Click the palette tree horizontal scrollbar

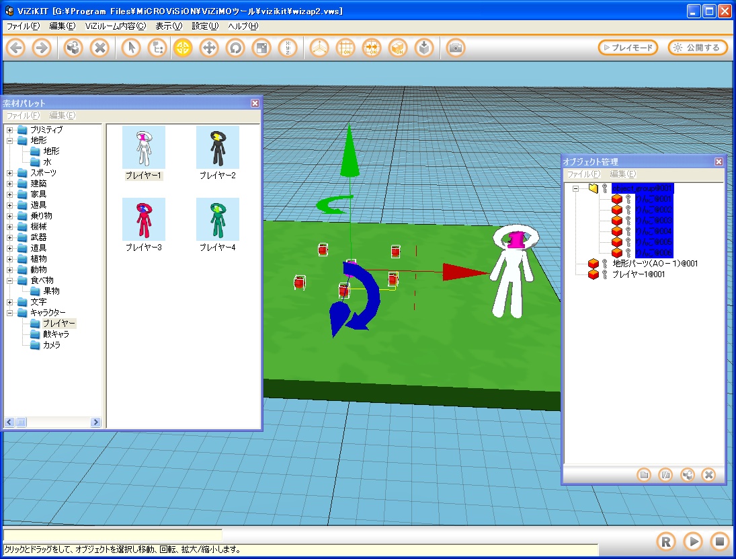coord(52,422)
